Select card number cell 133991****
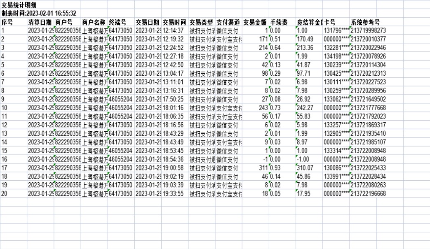Image resolution: width=430 pixels, height=249 pixels. [336, 177]
